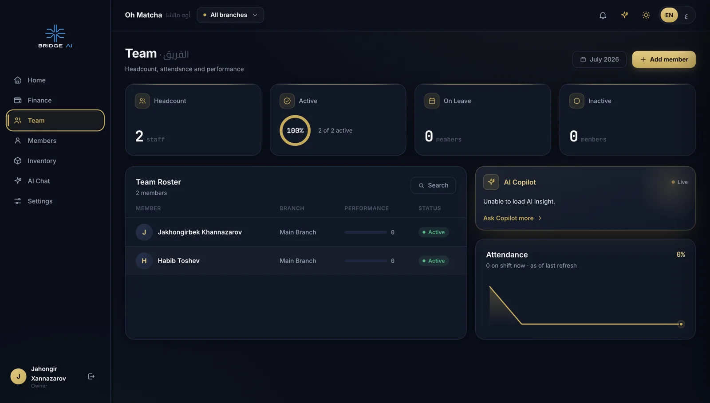Viewport: 710px width, 403px height.
Task: Switch language to EN
Action: tap(669, 15)
